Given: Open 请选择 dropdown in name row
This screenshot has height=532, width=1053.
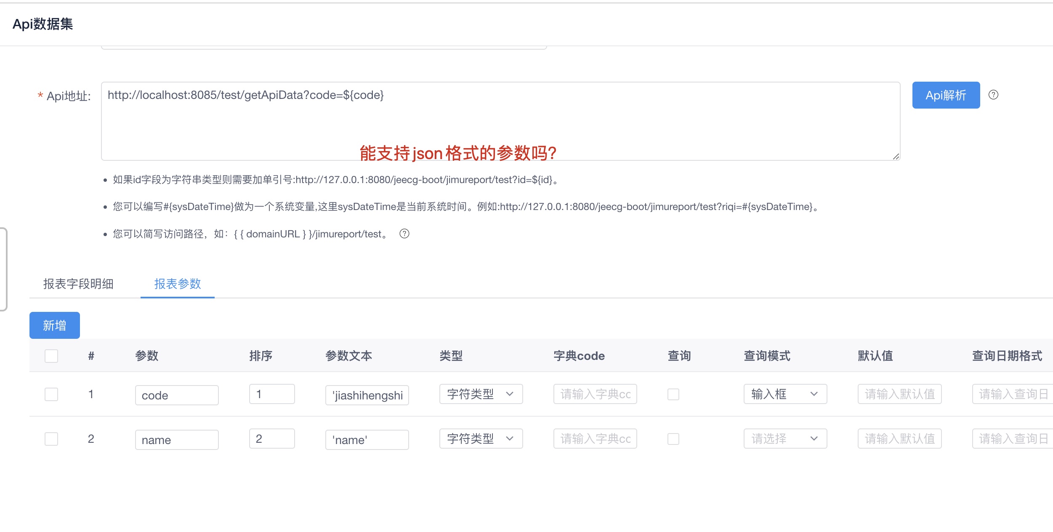Looking at the screenshot, I should (785, 439).
